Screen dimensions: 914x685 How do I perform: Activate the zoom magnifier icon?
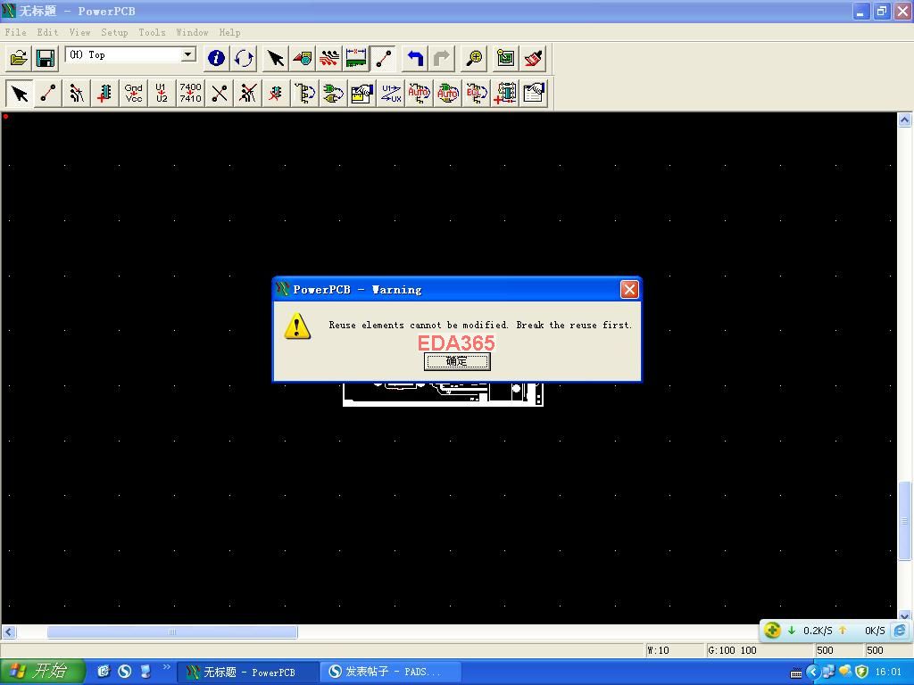pyautogui.click(x=474, y=58)
